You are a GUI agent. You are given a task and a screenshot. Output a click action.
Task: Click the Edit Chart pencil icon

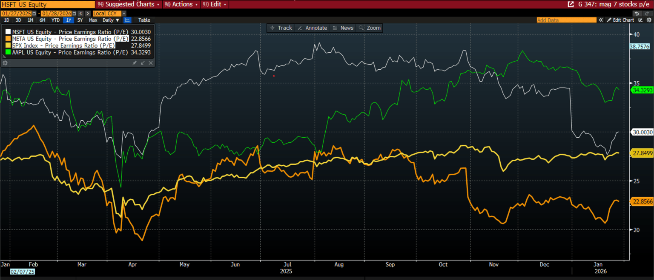tap(609, 20)
